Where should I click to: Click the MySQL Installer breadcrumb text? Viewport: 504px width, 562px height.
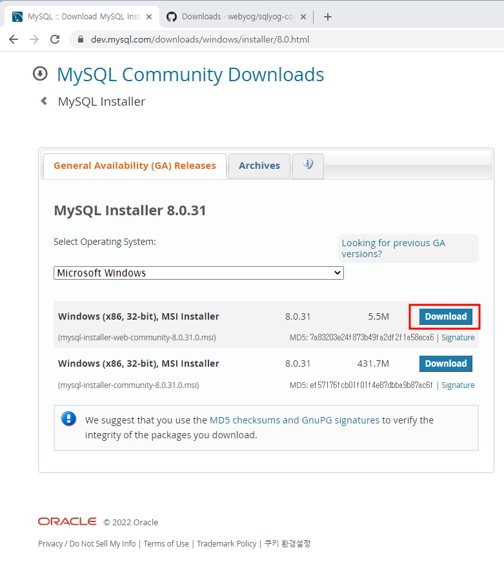coord(101,101)
